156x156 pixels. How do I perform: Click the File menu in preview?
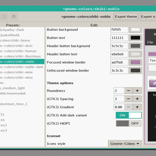(x=150, y=43)
